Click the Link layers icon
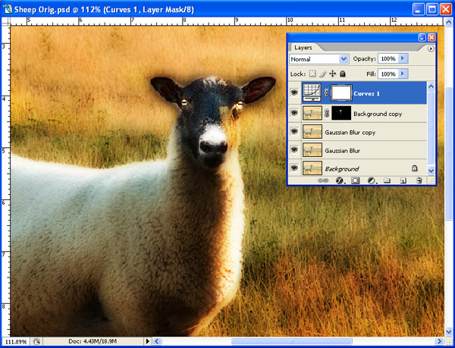Viewport: 455px width, 348px height. (322, 180)
